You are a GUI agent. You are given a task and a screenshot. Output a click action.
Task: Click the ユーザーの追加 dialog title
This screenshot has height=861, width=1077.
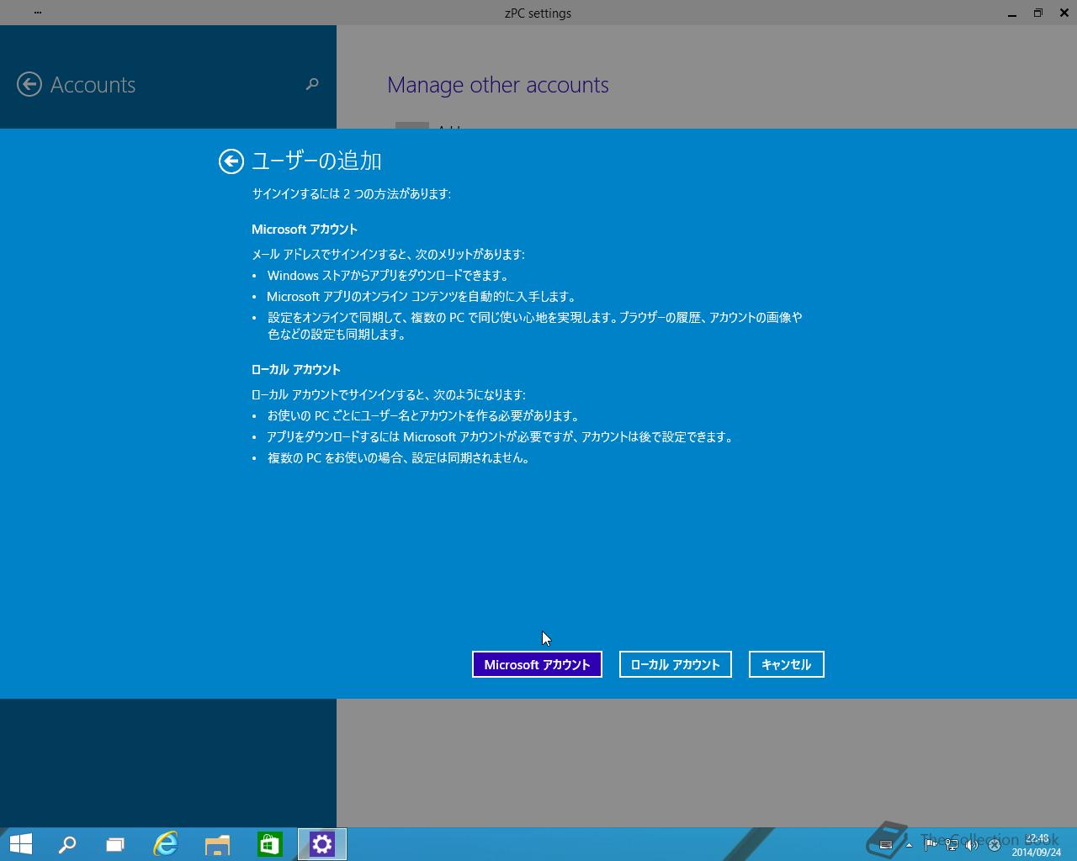coord(316,161)
